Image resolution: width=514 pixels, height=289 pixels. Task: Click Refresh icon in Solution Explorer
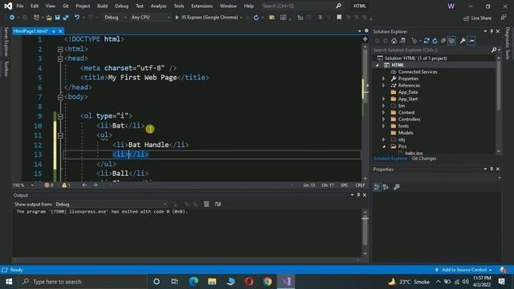point(435,41)
